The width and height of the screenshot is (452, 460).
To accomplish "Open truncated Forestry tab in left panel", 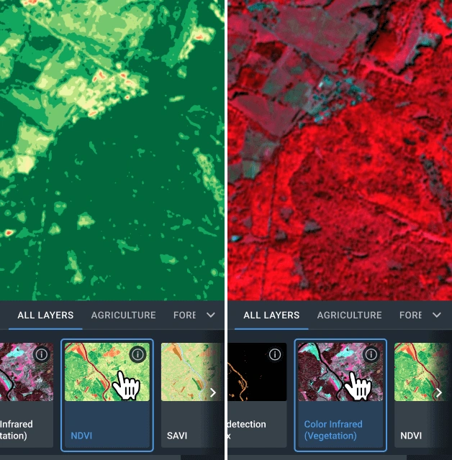I will 184,315.
